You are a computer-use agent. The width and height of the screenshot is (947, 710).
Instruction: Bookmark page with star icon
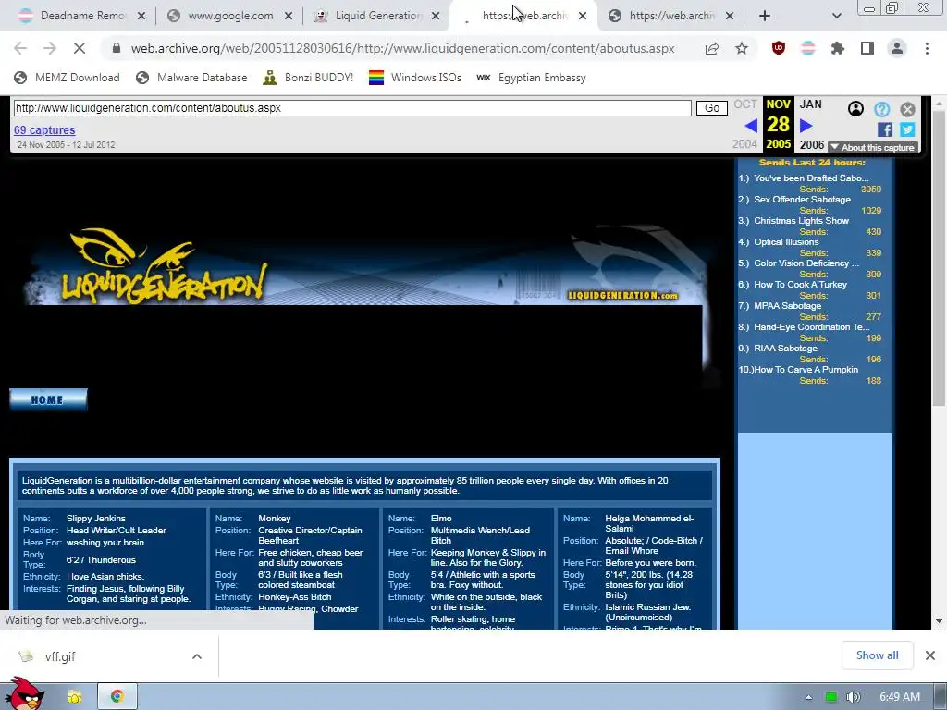point(742,48)
